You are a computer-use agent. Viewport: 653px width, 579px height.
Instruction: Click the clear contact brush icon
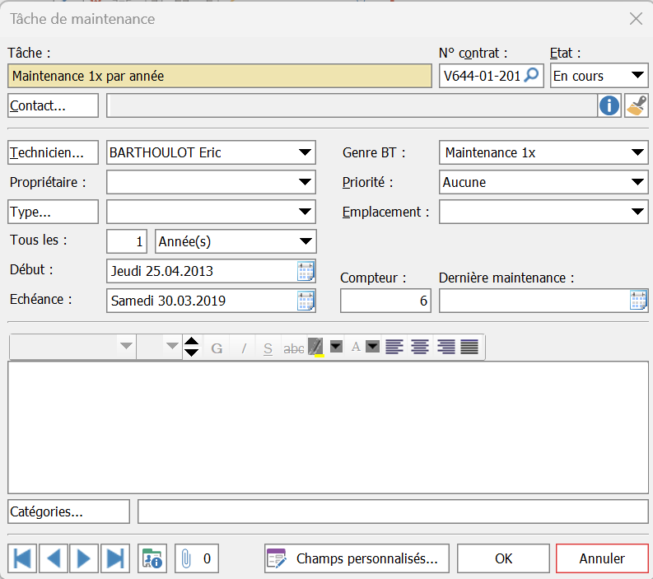[x=637, y=105]
